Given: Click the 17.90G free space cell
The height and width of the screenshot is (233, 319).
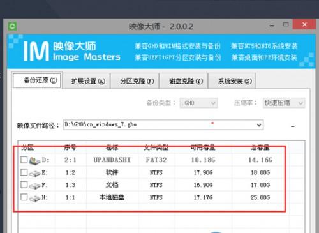Looking at the screenshot, I should (x=203, y=172).
